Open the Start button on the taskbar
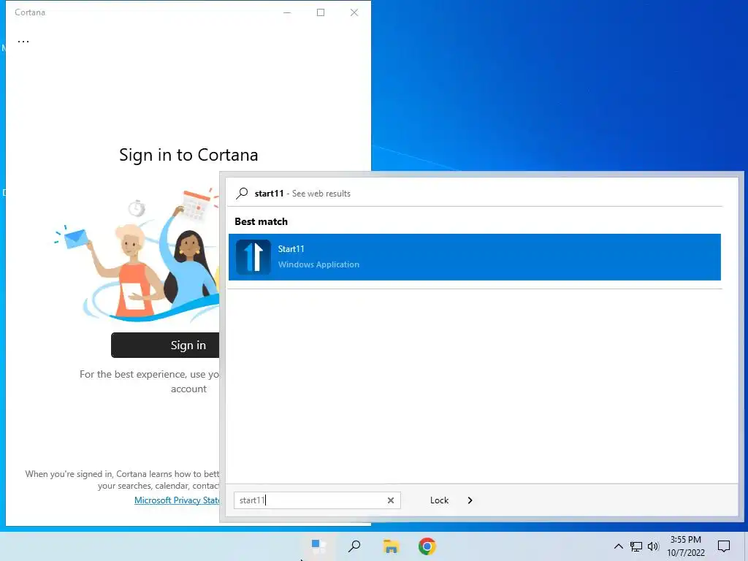 click(x=318, y=546)
